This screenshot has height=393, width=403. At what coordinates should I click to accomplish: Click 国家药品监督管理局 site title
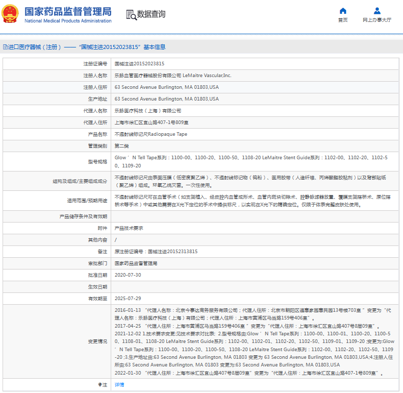click(68, 12)
